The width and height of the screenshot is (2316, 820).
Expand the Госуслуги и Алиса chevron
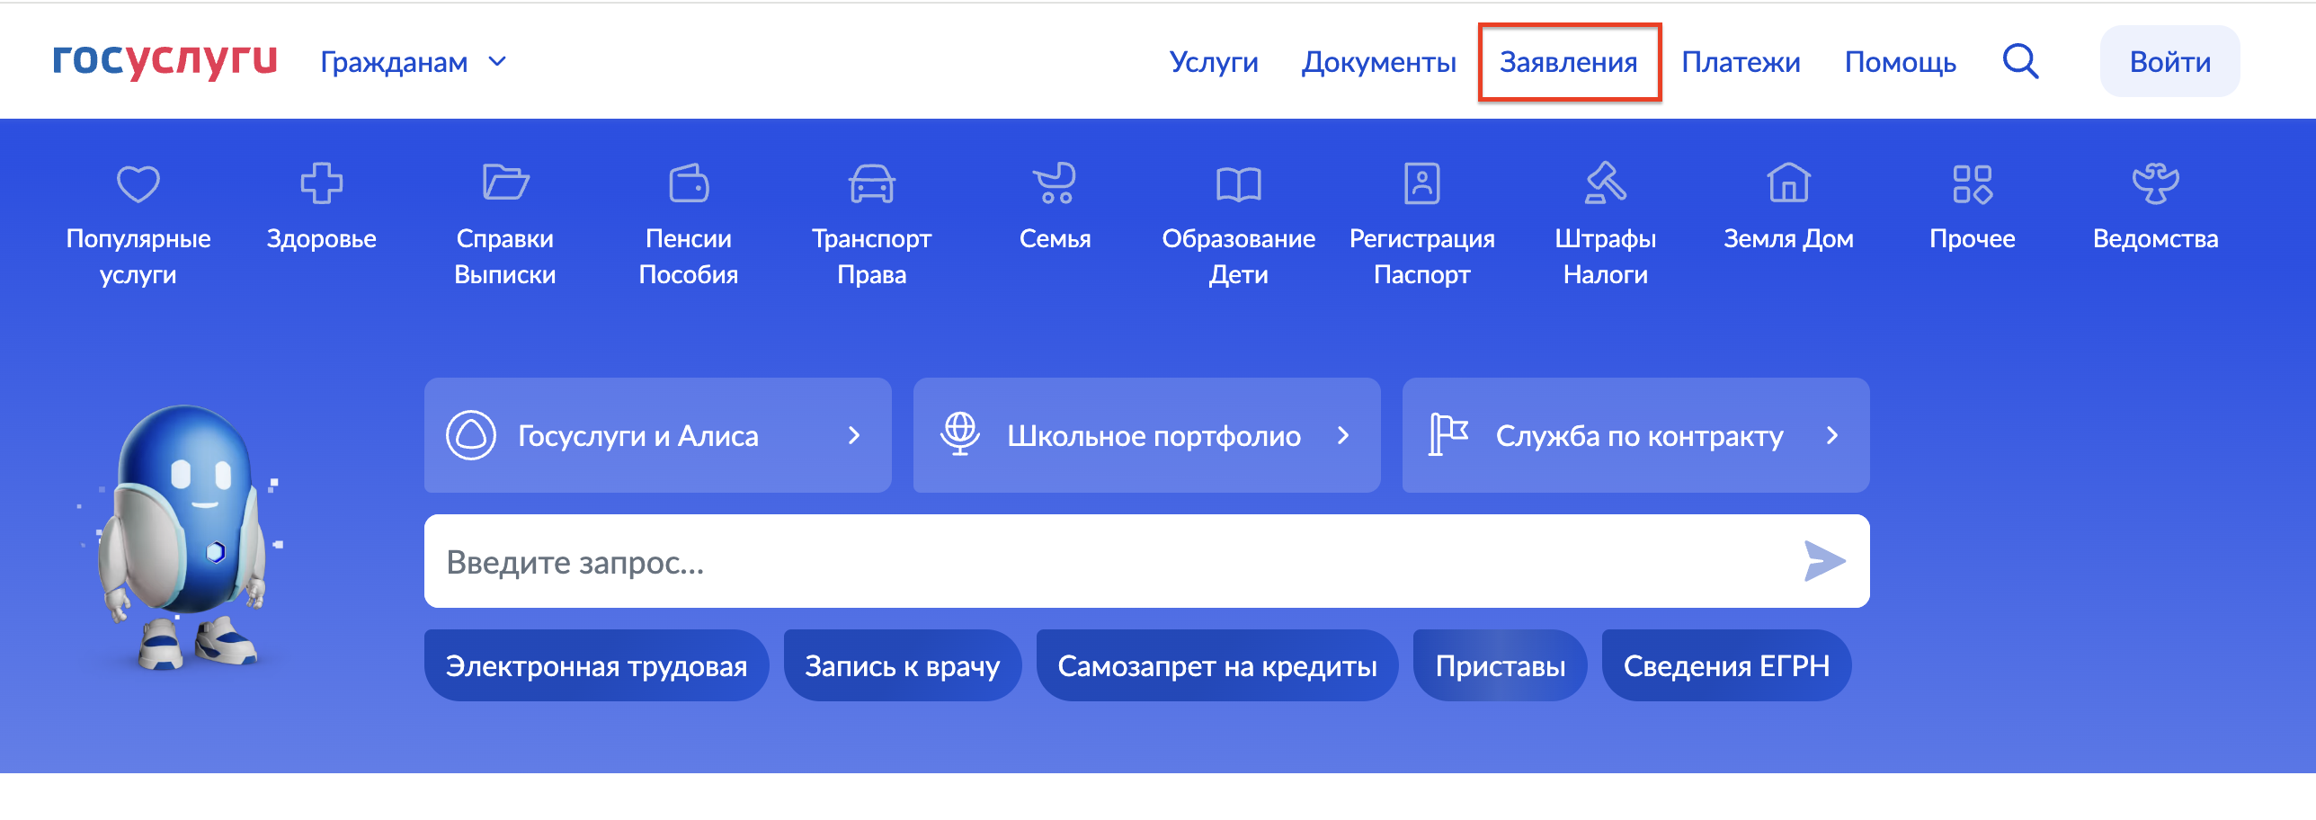point(854,435)
